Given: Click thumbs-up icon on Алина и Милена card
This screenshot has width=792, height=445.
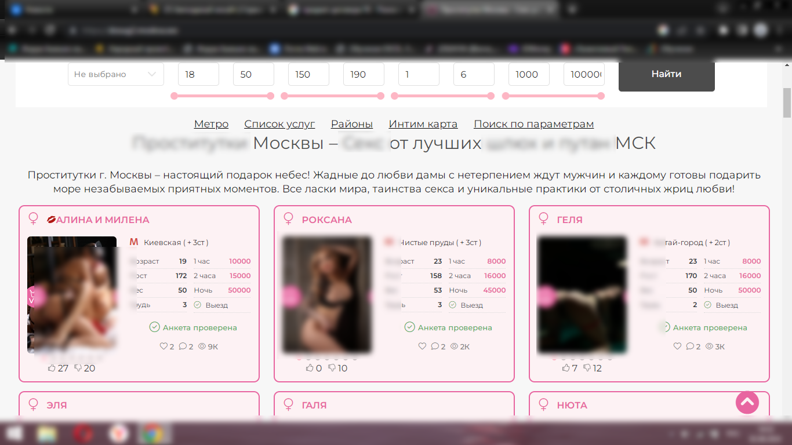Looking at the screenshot, I should click(x=52, y=368).
